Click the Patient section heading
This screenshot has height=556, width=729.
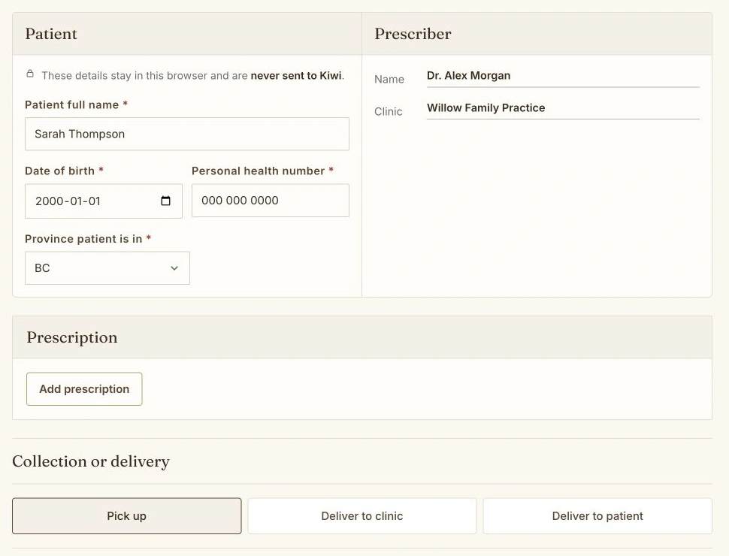[x=51, y=34]
